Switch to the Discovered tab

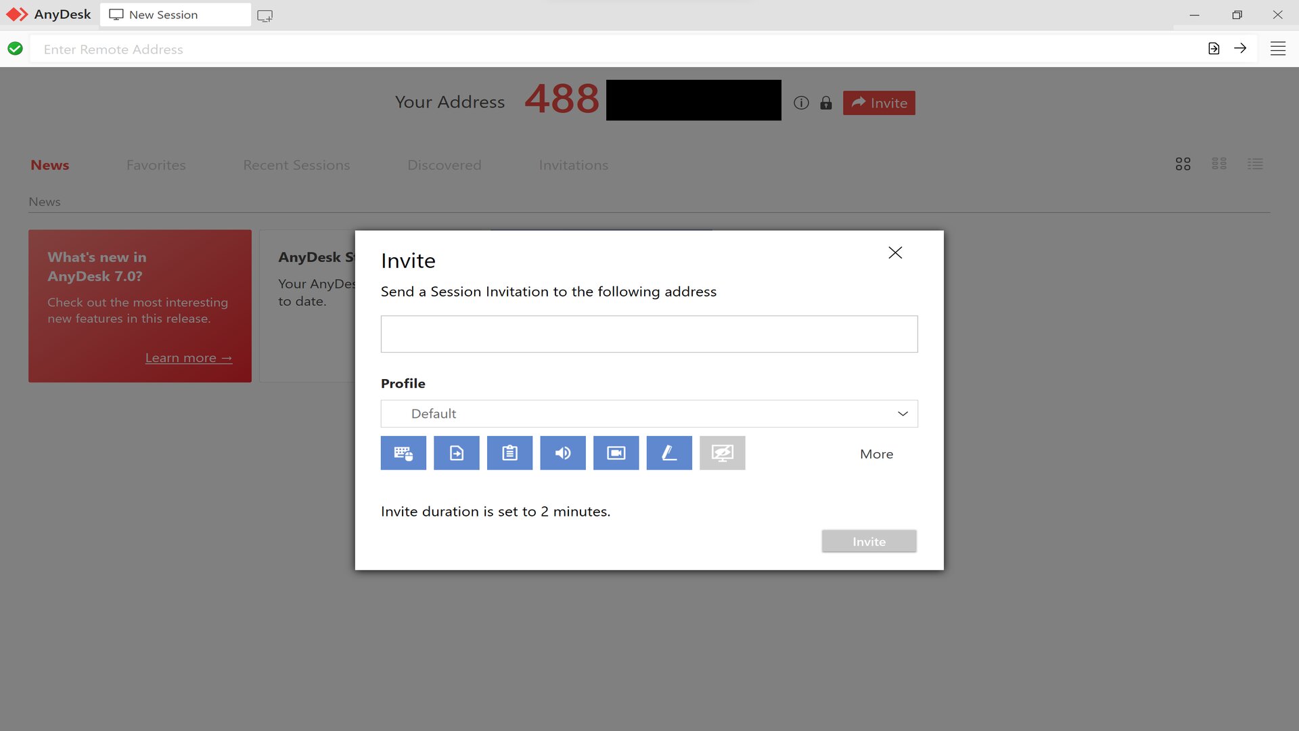click(x=445, y=165)
